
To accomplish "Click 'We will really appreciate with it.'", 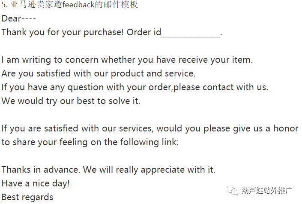I will (149, 170).
